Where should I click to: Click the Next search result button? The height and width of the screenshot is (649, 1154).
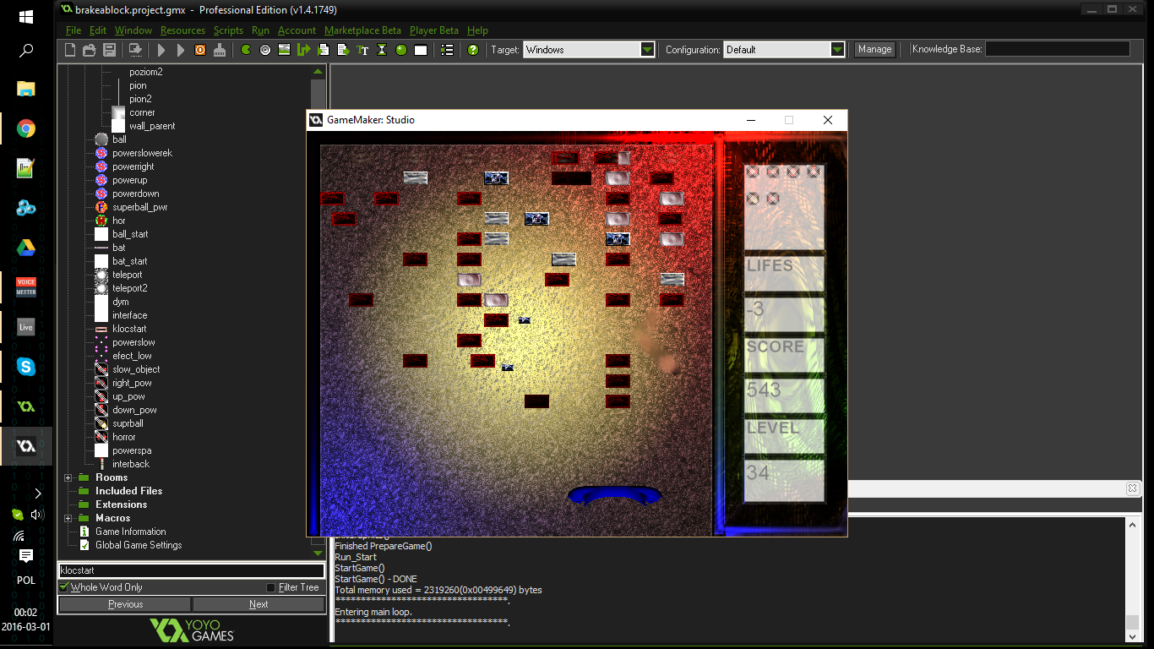click(259, 604)
